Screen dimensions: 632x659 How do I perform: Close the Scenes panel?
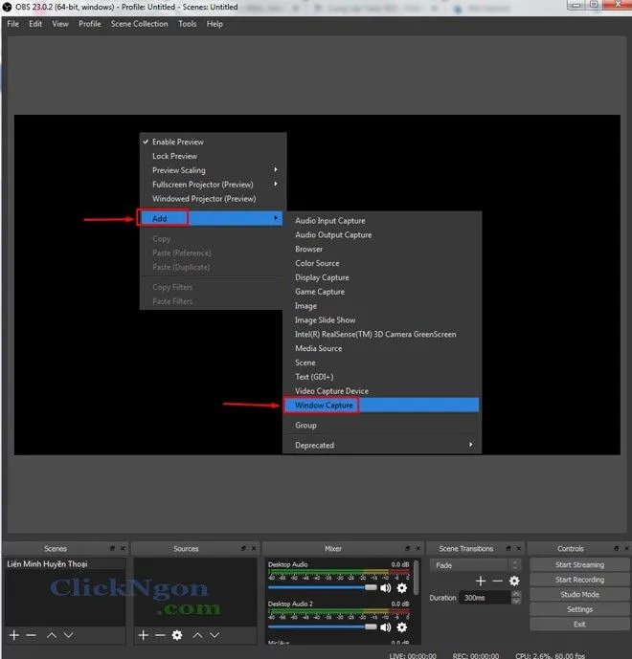click(x=123, y=548)
